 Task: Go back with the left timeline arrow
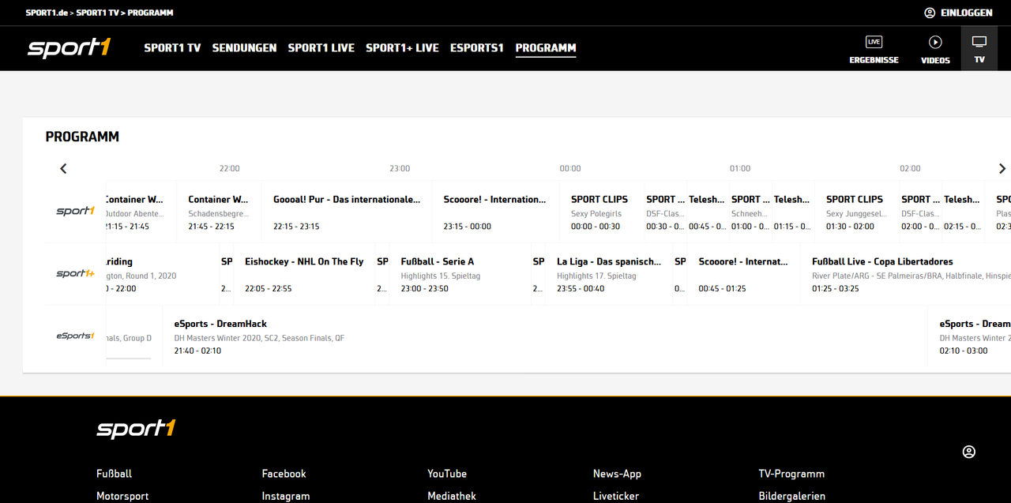coord(64,168)
